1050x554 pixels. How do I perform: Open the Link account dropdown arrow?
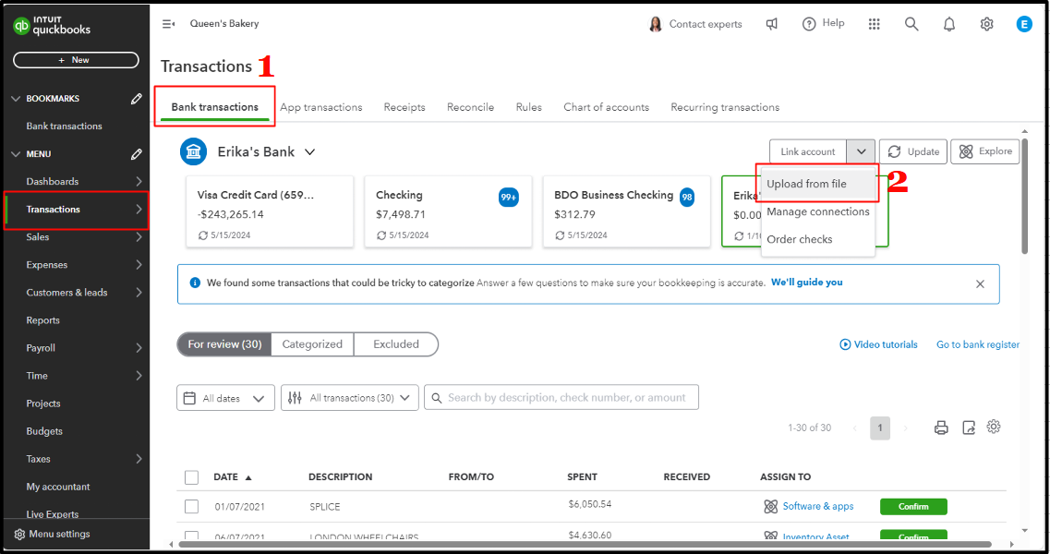tap(860, 151)
